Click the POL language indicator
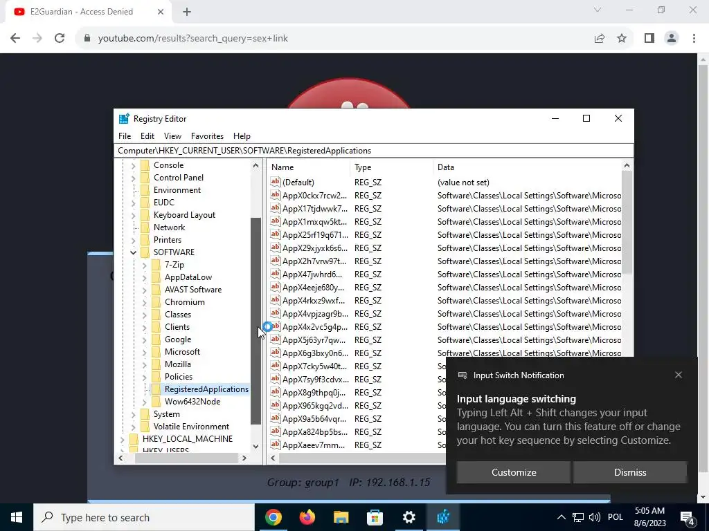The height and width of the screenshot is (531, 709). click(616, 517)
